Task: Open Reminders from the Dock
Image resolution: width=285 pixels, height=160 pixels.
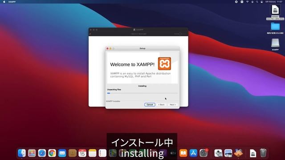Action: 102,153
